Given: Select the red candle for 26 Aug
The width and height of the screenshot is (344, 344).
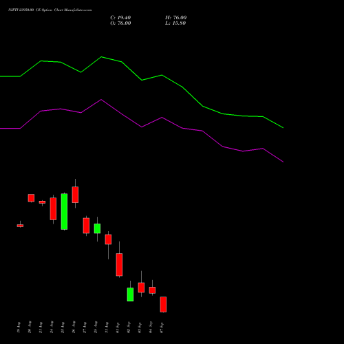Looking at the screenshot, I should [75, 195].
